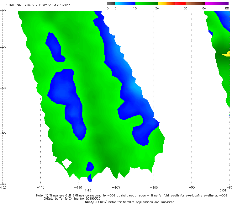Click the title "SMAP NRT Winds 20190529 ascending"
Screen dimensions: 232x204
click(38, 5)
